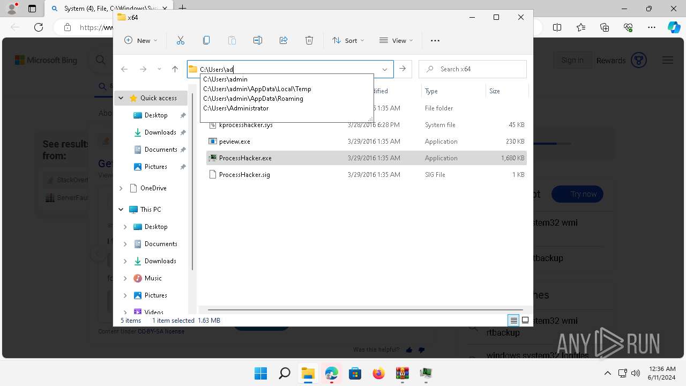
Task: Go up one folder level
Action: [x=175, y=69]
